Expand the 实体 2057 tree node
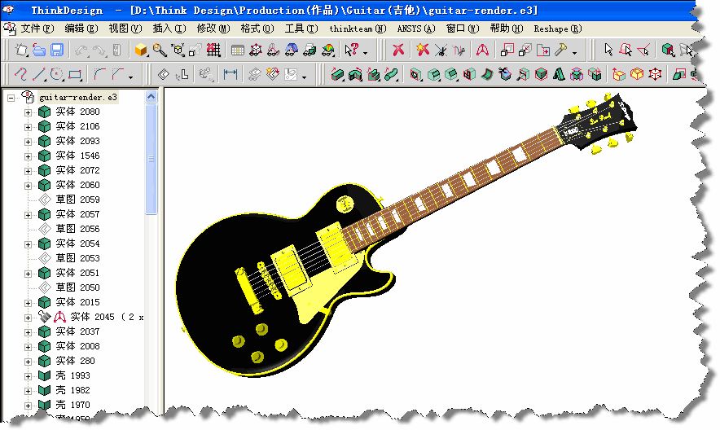The height and width of the screenshot is (430, 720). click(28, 215)
